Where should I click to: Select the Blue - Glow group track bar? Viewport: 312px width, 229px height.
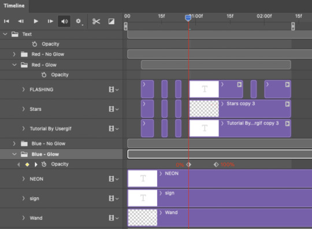220,154
